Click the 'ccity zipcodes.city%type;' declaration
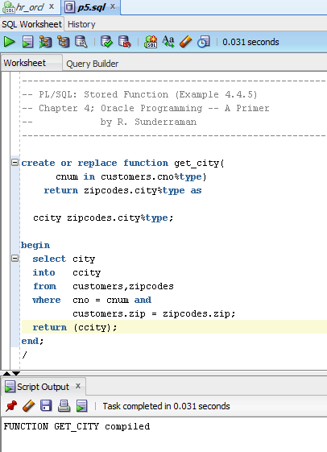The image size is (327, 452). pyautogui.click(x=103, y=218)
